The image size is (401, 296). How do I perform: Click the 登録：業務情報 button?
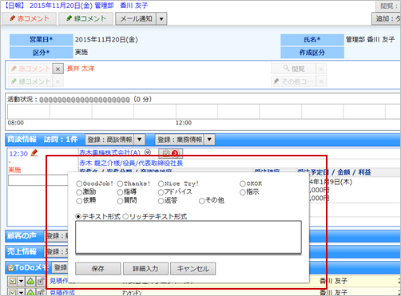[180, 140]
